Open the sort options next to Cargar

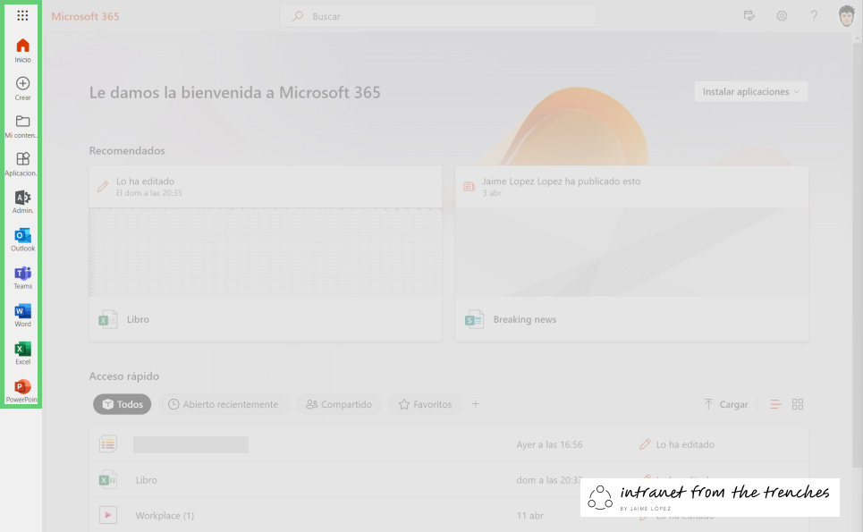[774, 404]
